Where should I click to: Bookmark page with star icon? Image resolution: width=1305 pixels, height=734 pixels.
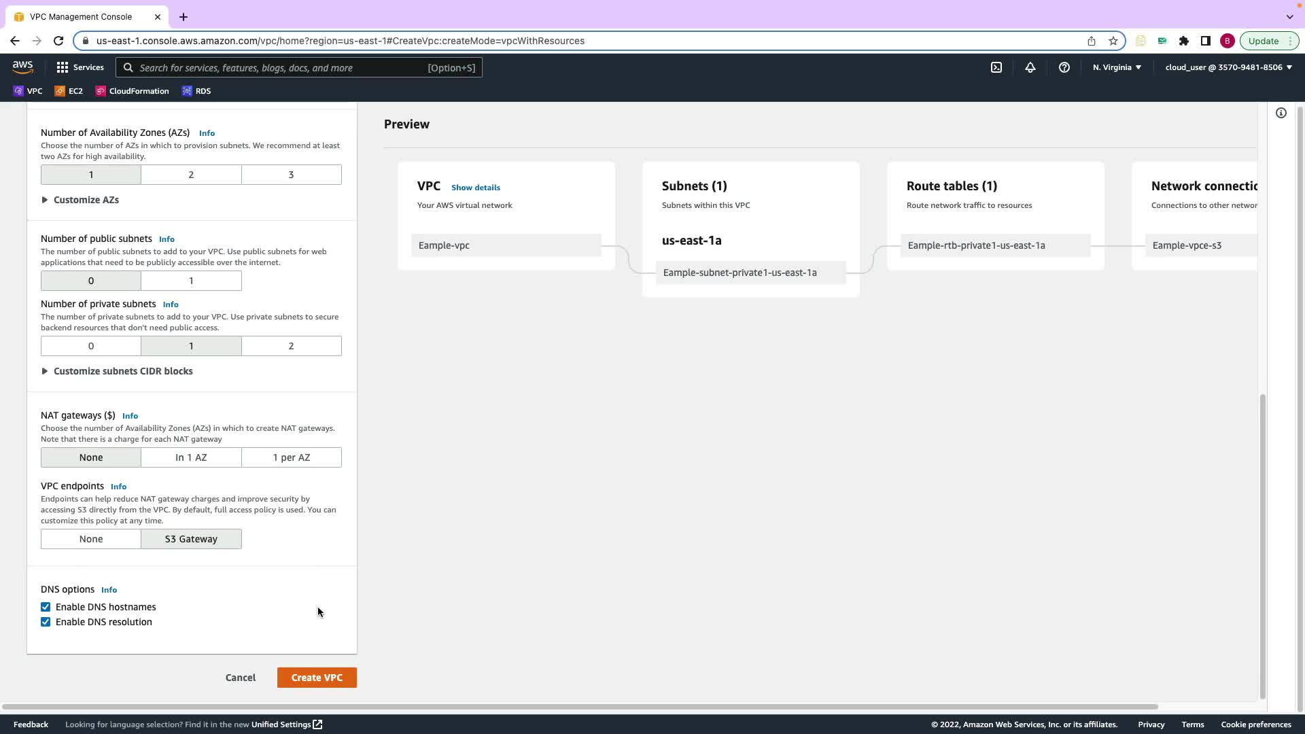tap(1113, 41)
